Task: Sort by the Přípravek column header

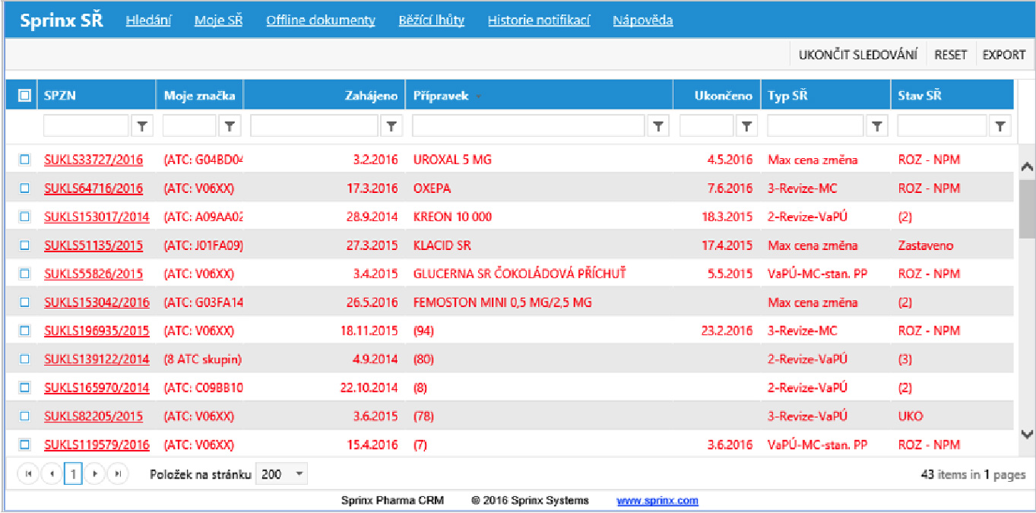Action: [441, 96]
